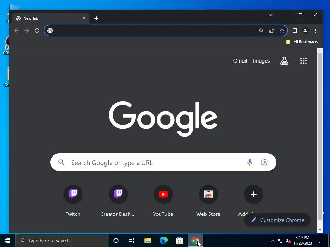This screenshot has height=247, width=330.
Task: Click the taskbar search box
Action: pyautogui.click(x=62, y=241)
